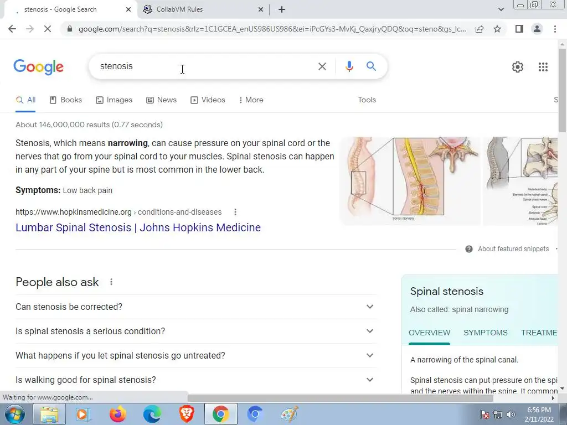Open Google settings gear
This screenshot has width=567, height=425.
click(518, 67)
